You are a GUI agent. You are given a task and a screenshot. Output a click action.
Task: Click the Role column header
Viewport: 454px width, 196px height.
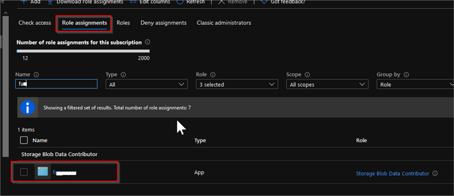(361, 140)
